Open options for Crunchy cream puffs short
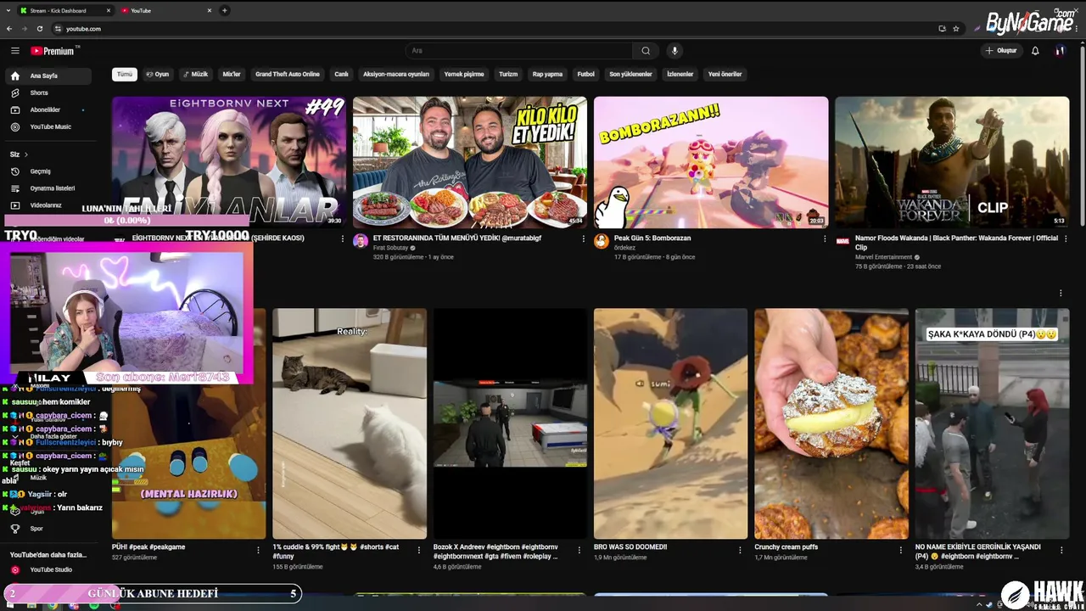 (902, 550)
